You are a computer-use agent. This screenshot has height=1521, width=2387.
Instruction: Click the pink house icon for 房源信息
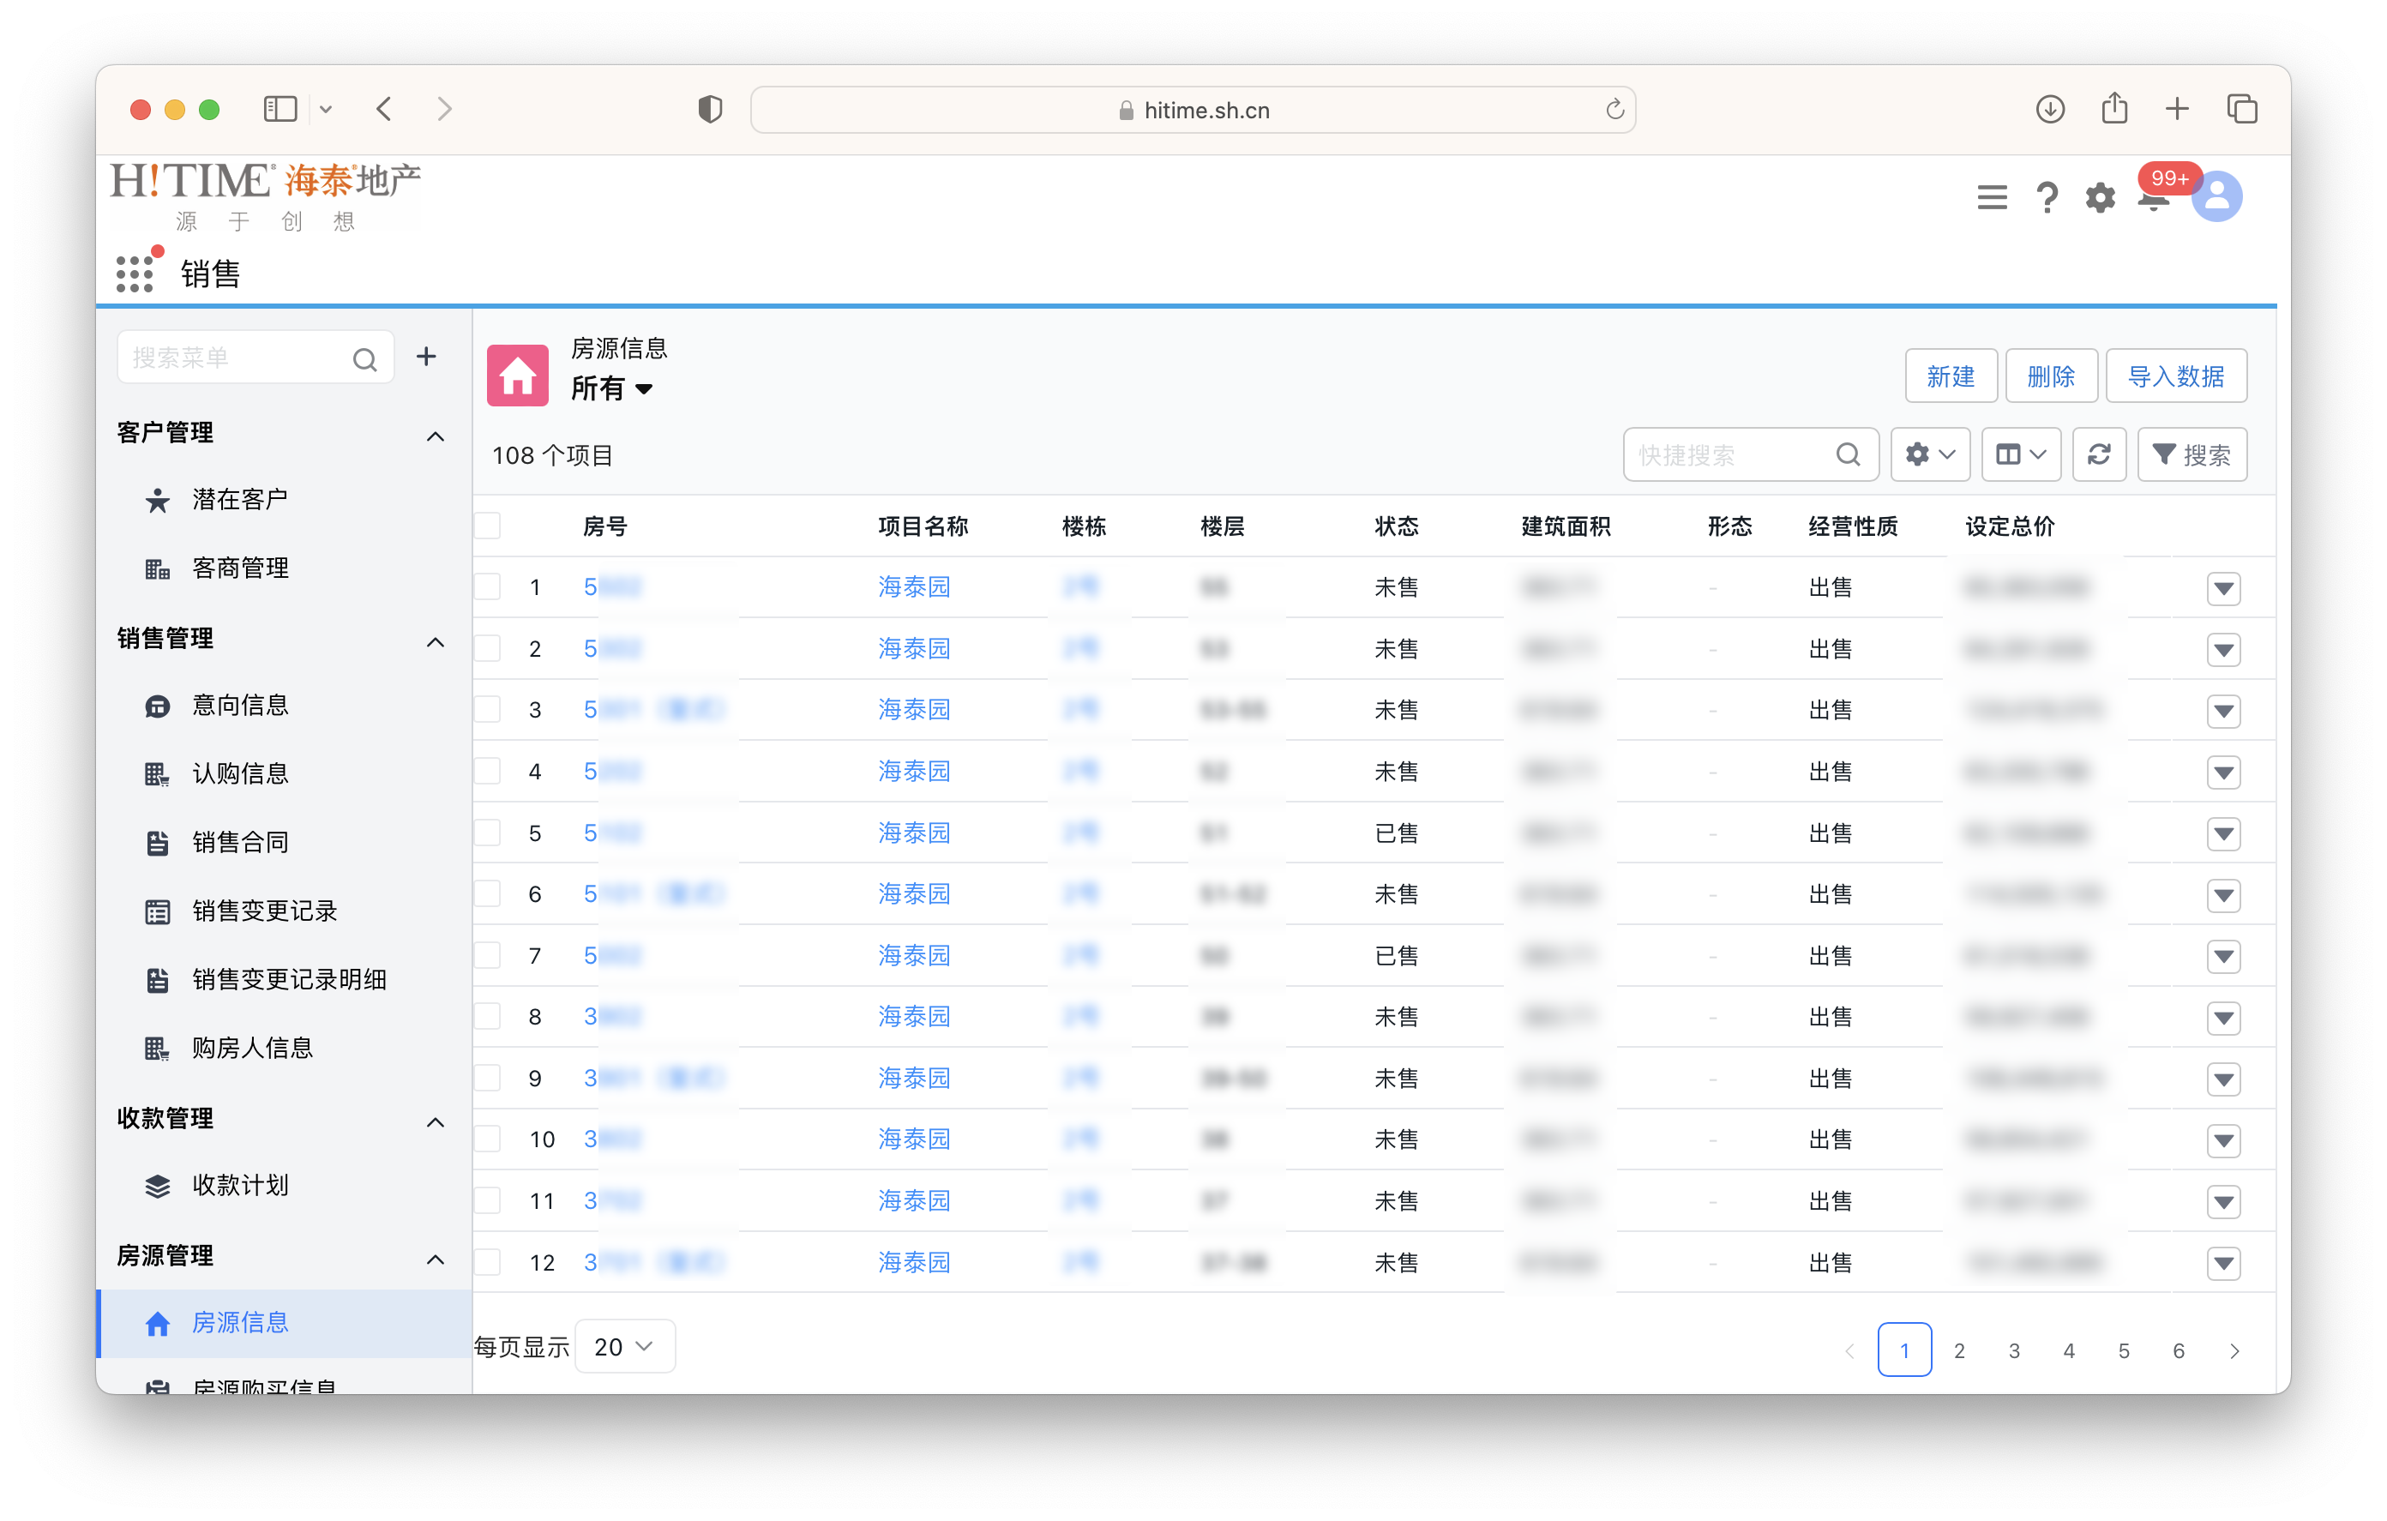click(518, 375)
